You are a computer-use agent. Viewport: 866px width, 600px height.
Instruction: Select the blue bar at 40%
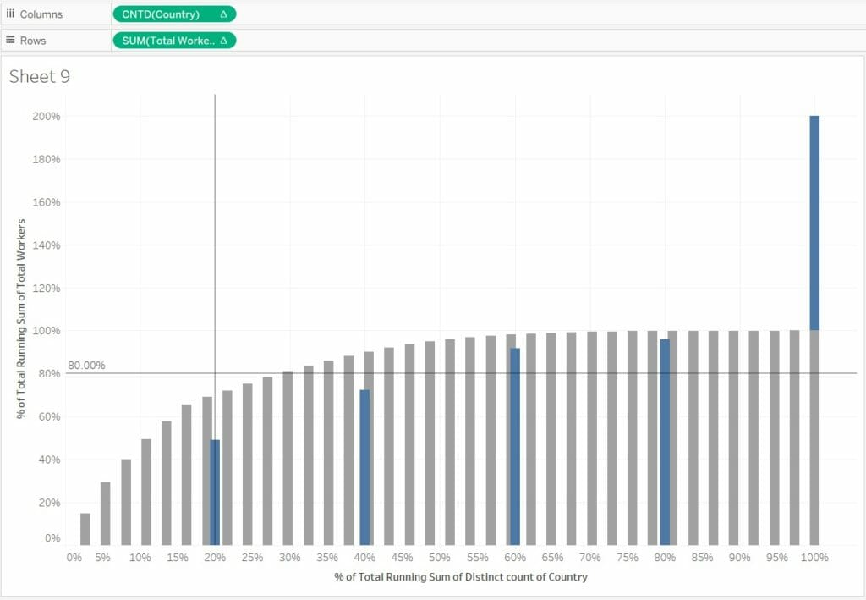(364, 467)
